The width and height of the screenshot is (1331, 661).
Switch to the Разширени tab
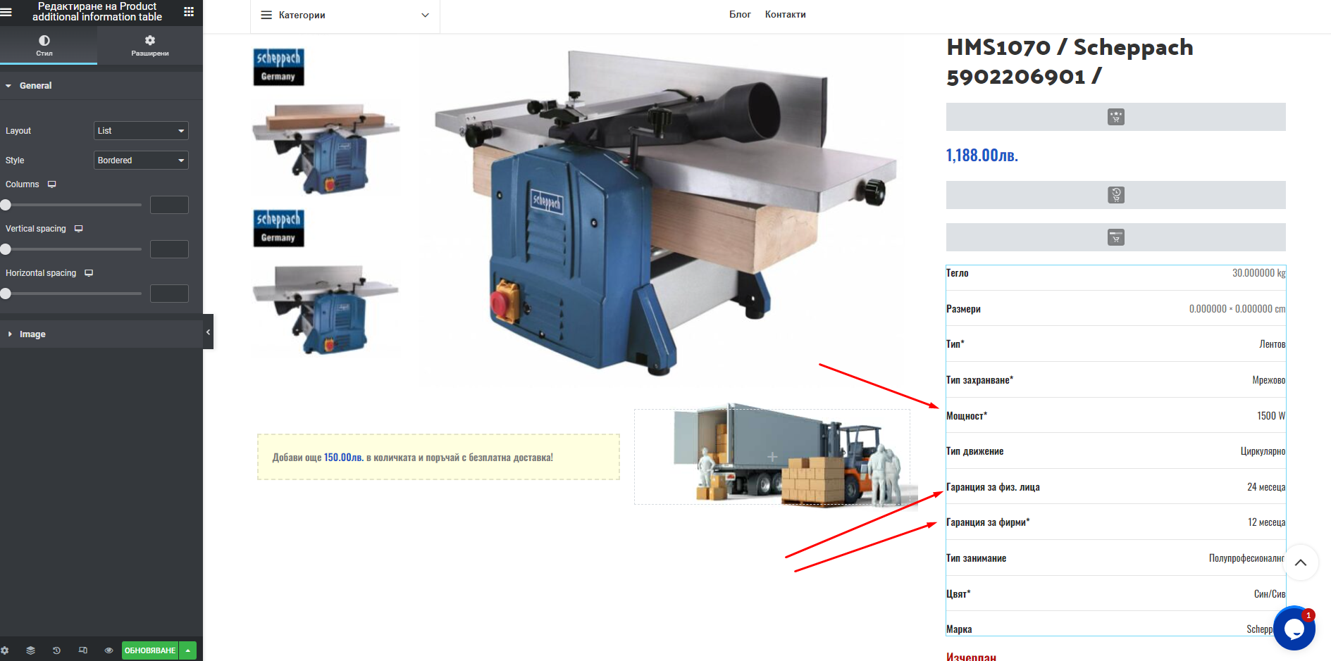pyautogui.click(x=150, y=45)
